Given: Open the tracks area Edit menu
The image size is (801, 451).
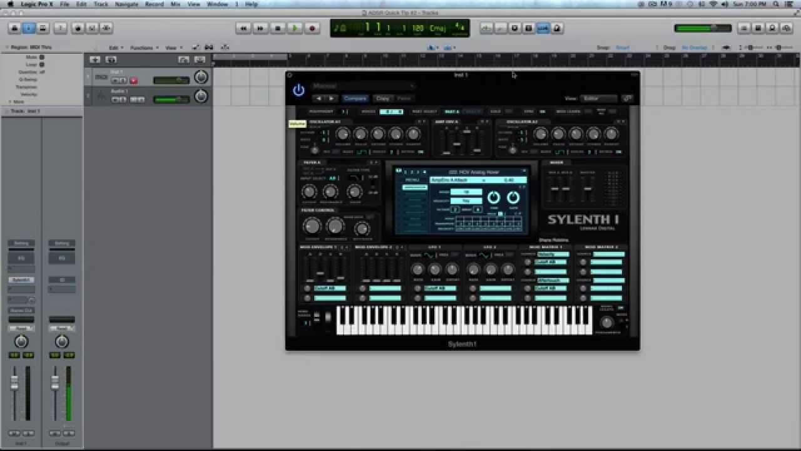Looking at the screenshot, I should click(116, 48).
